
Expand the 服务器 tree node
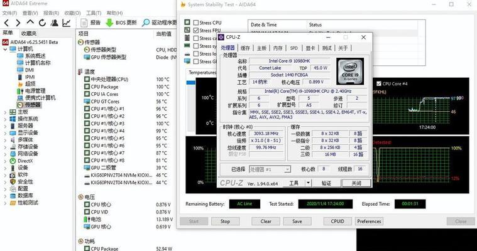(5, 125)
